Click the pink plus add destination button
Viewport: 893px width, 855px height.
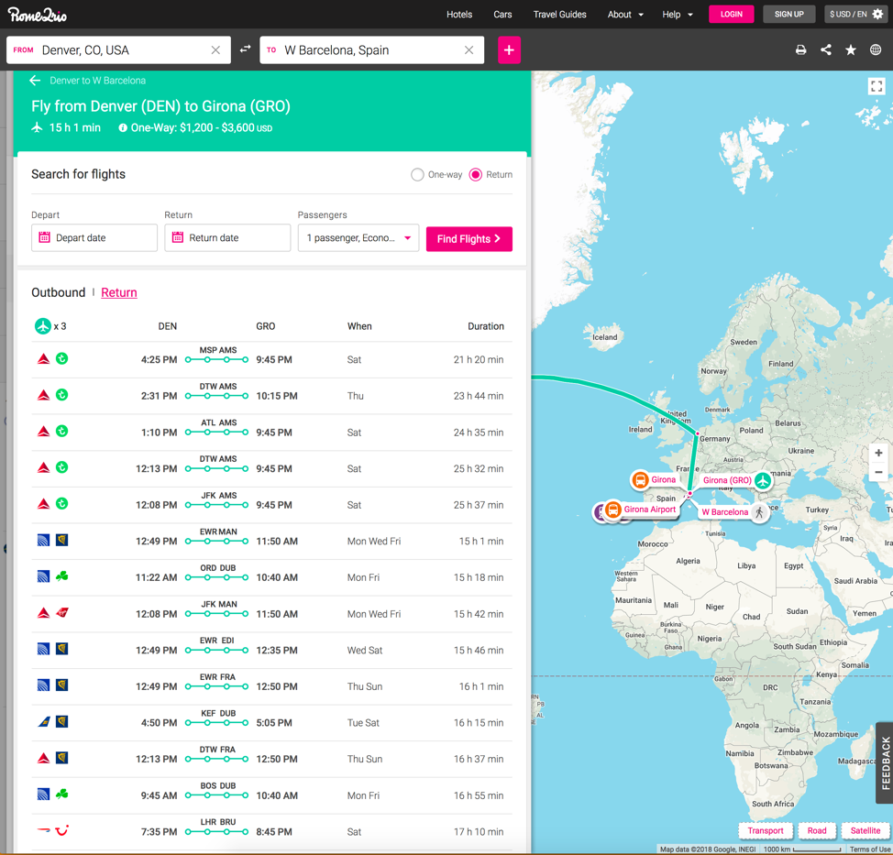pyautogui.click(x=509, y=50)
